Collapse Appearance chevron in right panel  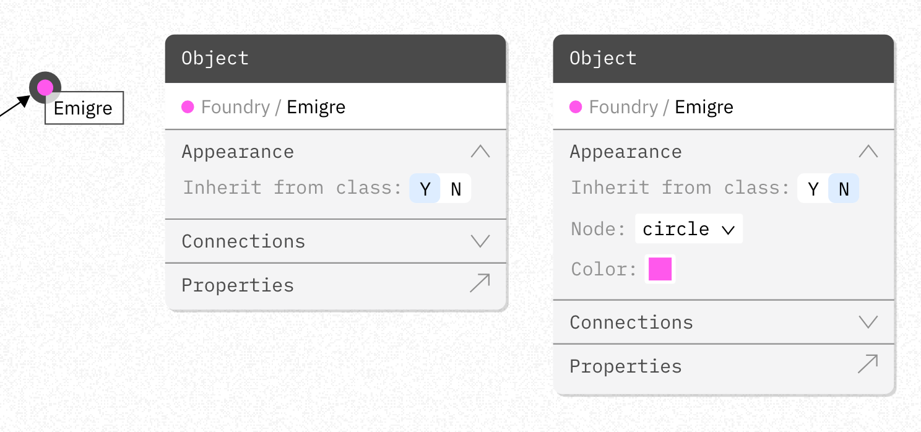[868, 152]
